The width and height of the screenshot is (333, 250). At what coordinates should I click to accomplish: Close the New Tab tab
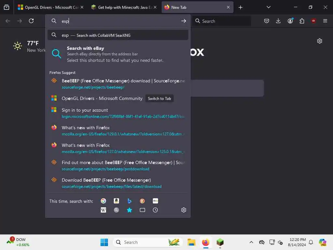(228, 7)
